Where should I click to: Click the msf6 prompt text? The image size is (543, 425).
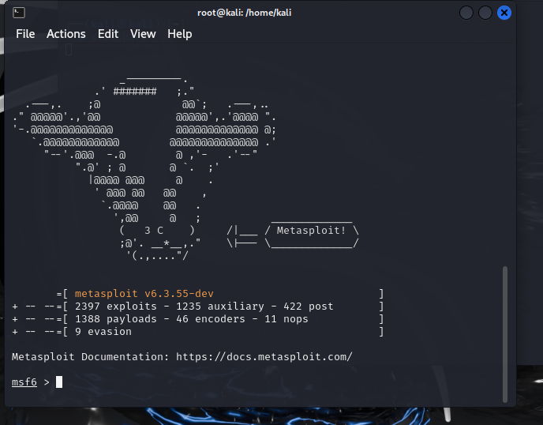coord(24,382)
